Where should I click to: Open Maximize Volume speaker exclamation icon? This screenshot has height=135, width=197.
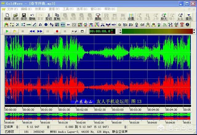click(x=142, y=24)
